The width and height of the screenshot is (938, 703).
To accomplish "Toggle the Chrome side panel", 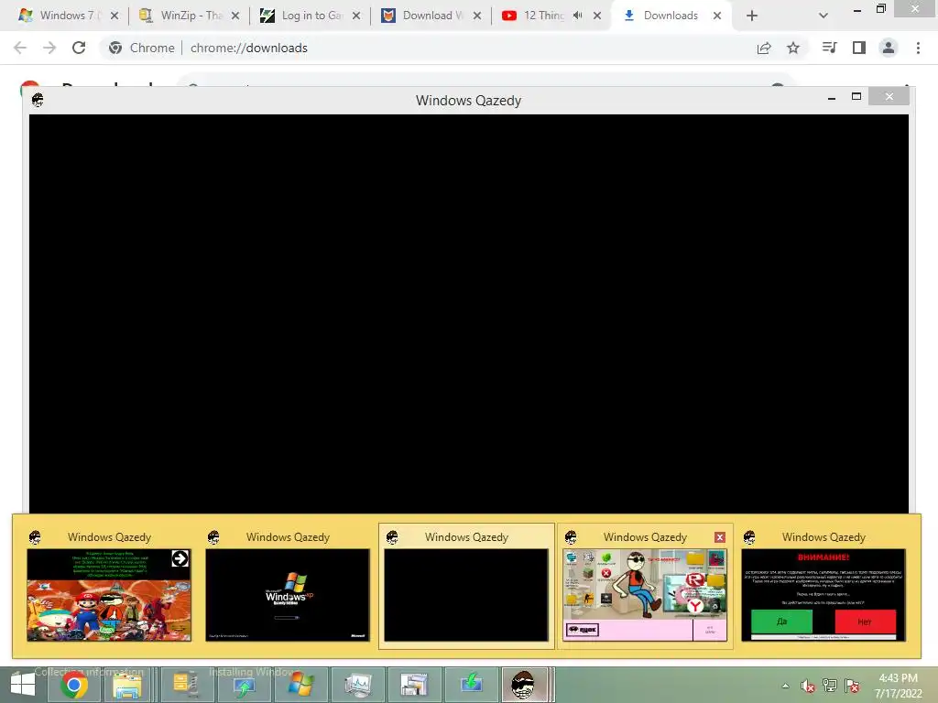I will point(859,48).
